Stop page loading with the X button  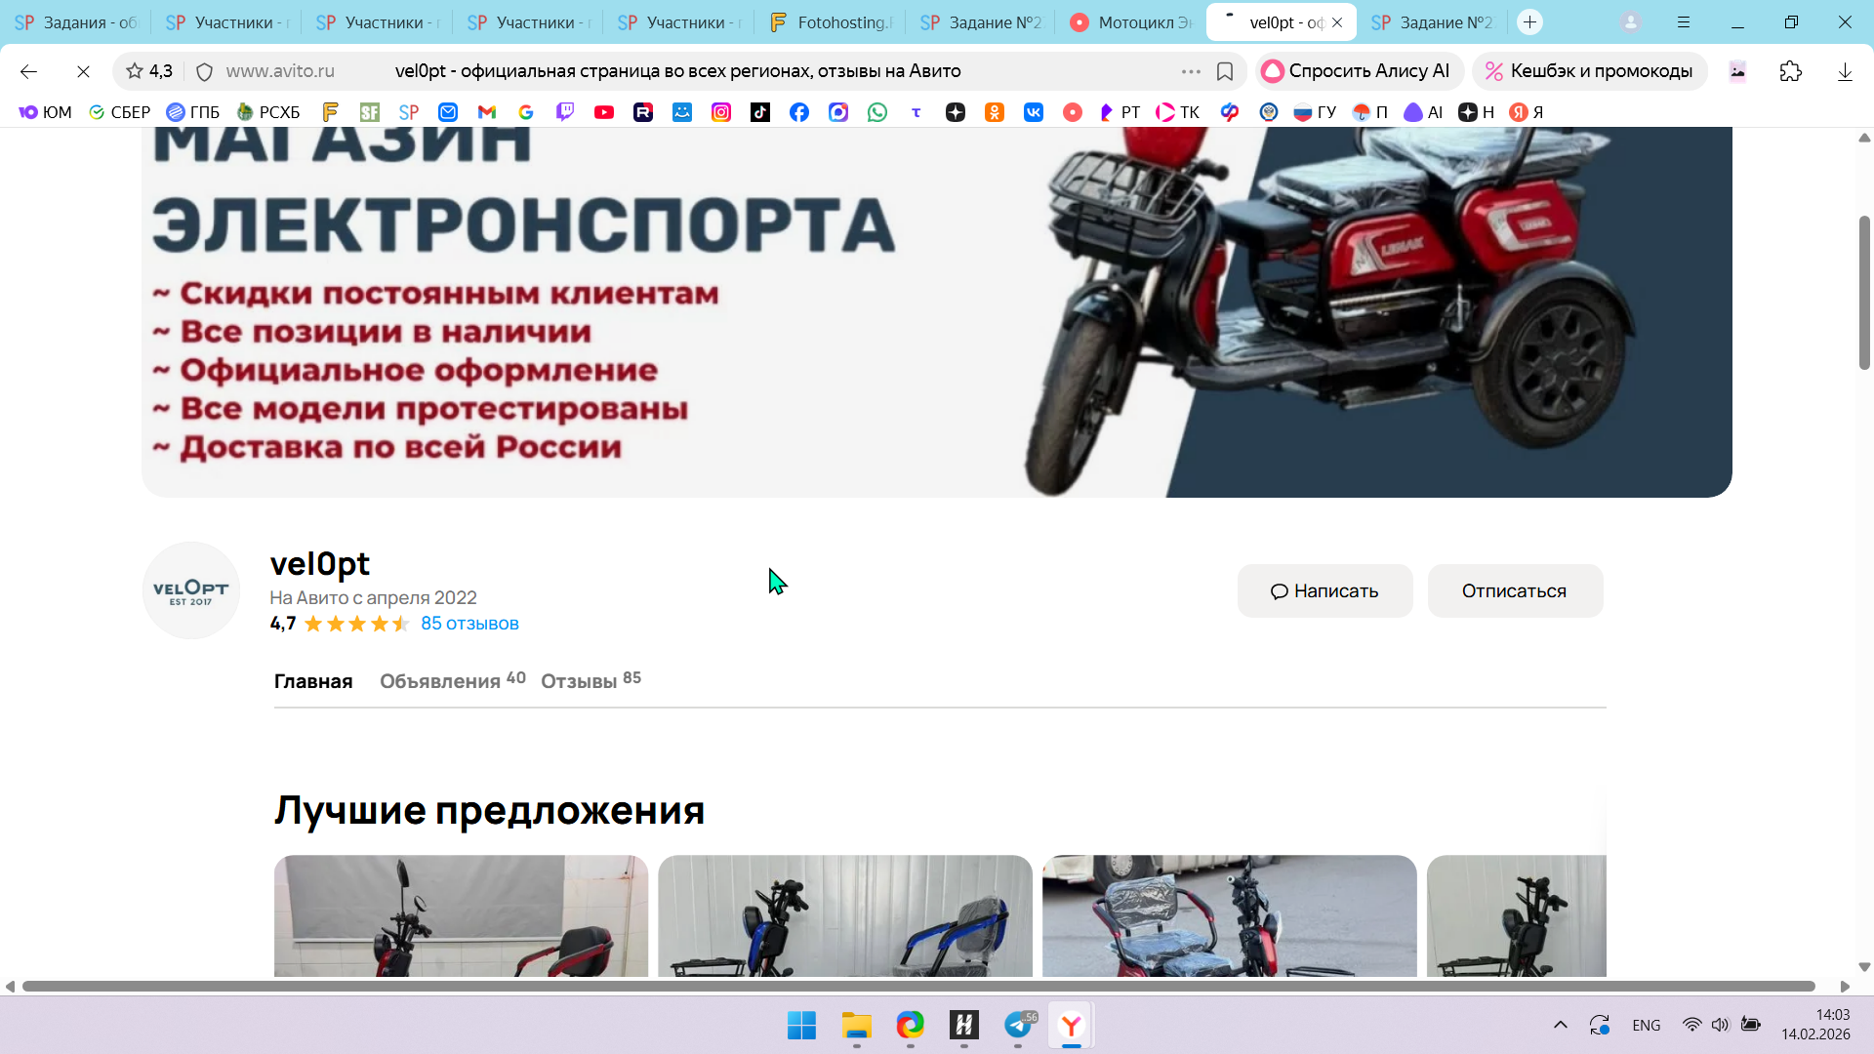pyautogui.click(x=83, y=71)
